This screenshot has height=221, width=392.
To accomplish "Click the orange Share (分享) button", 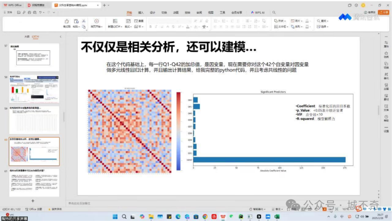I will [x=384, y=12].
